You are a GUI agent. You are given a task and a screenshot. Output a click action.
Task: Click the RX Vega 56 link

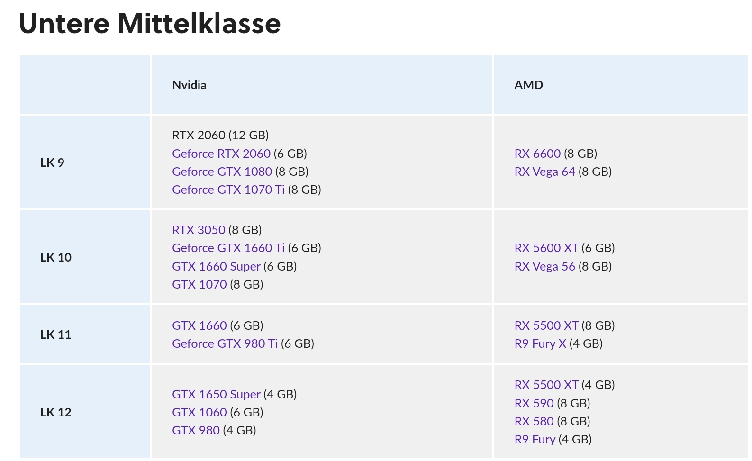(x=544, y=266)
